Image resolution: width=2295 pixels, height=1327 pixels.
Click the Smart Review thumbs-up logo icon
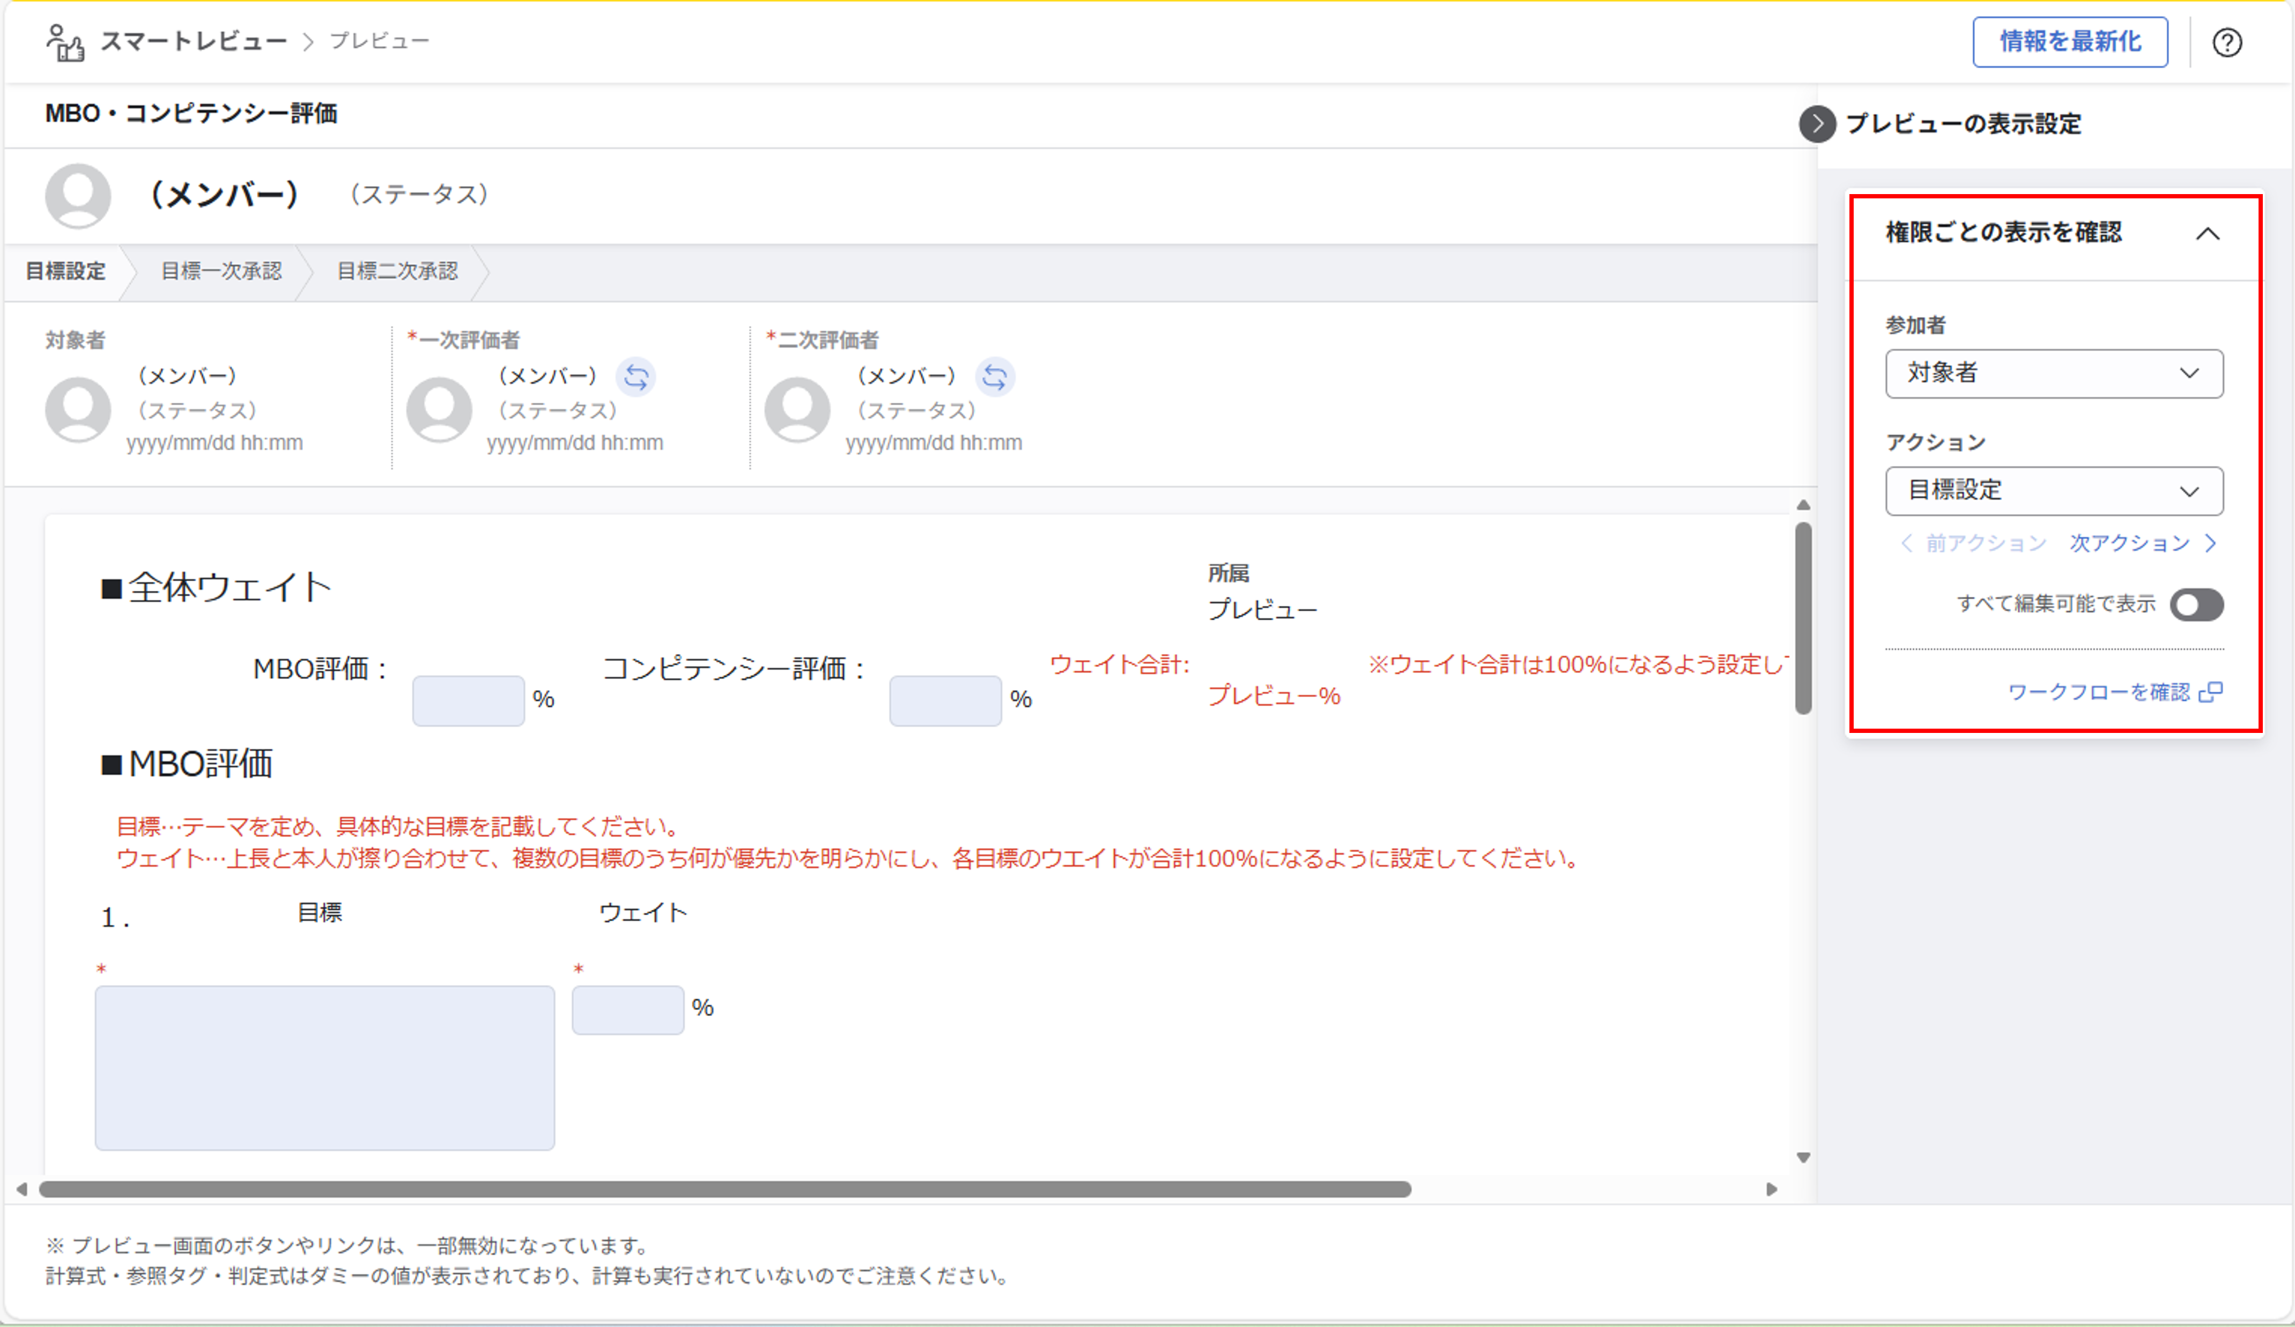tap(65, 43)
